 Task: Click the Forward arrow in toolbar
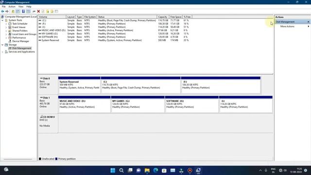(x=7, y=12)
